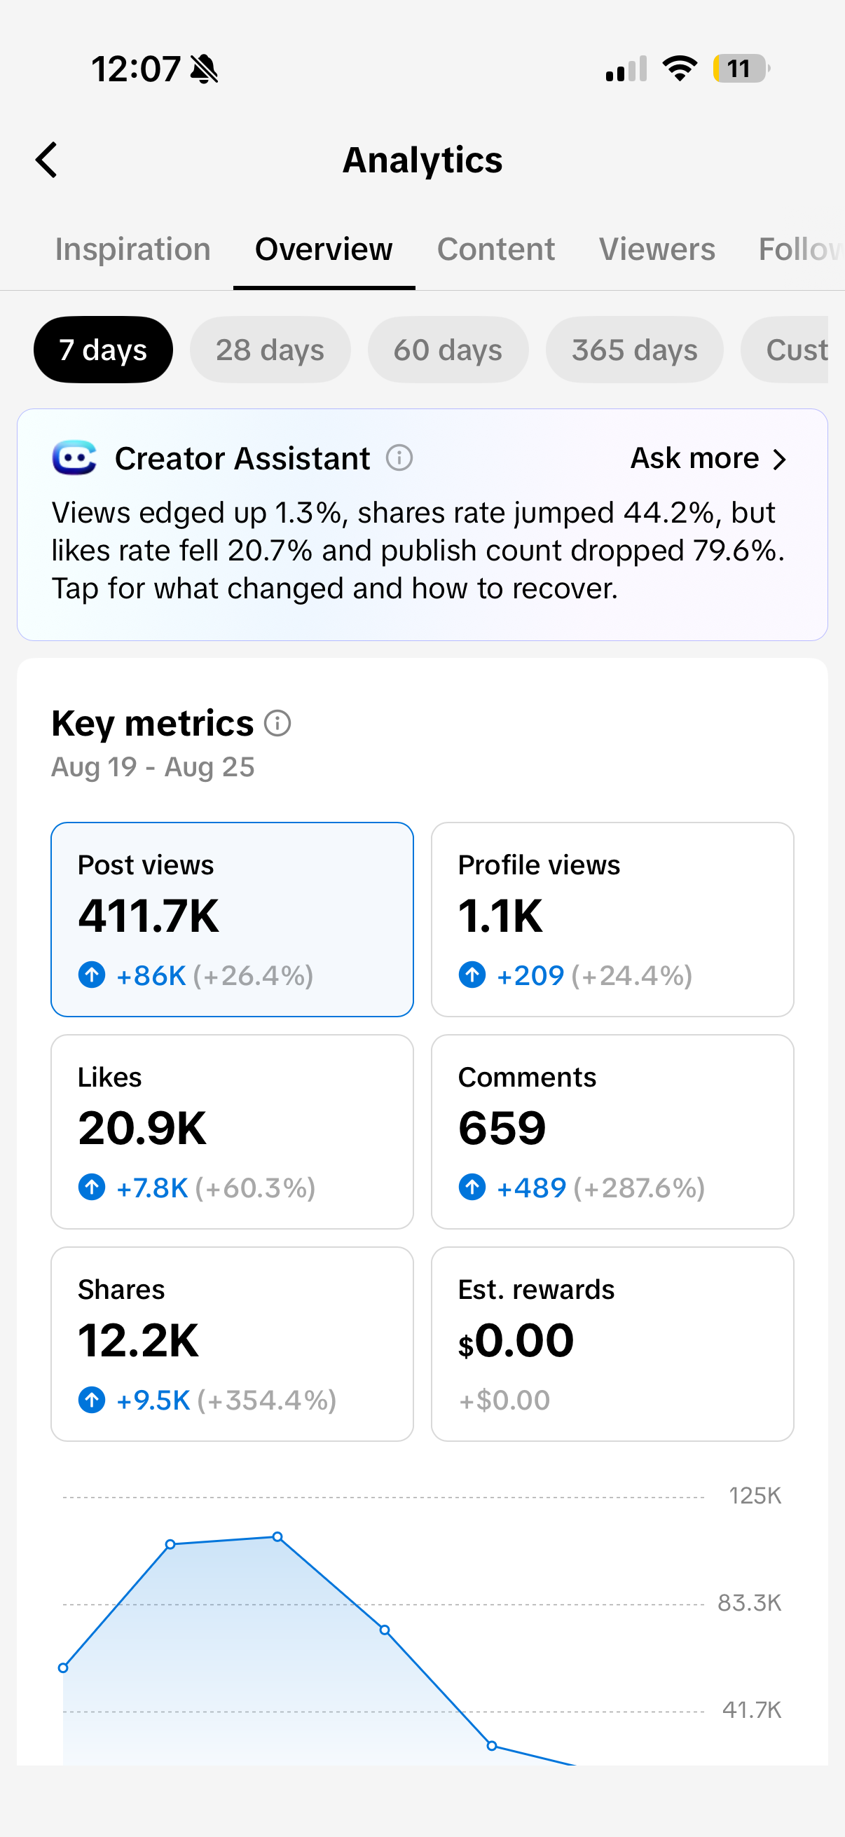Select the Profile views metric card
This screenshot has width=845, height=1837.
[612, 919]
